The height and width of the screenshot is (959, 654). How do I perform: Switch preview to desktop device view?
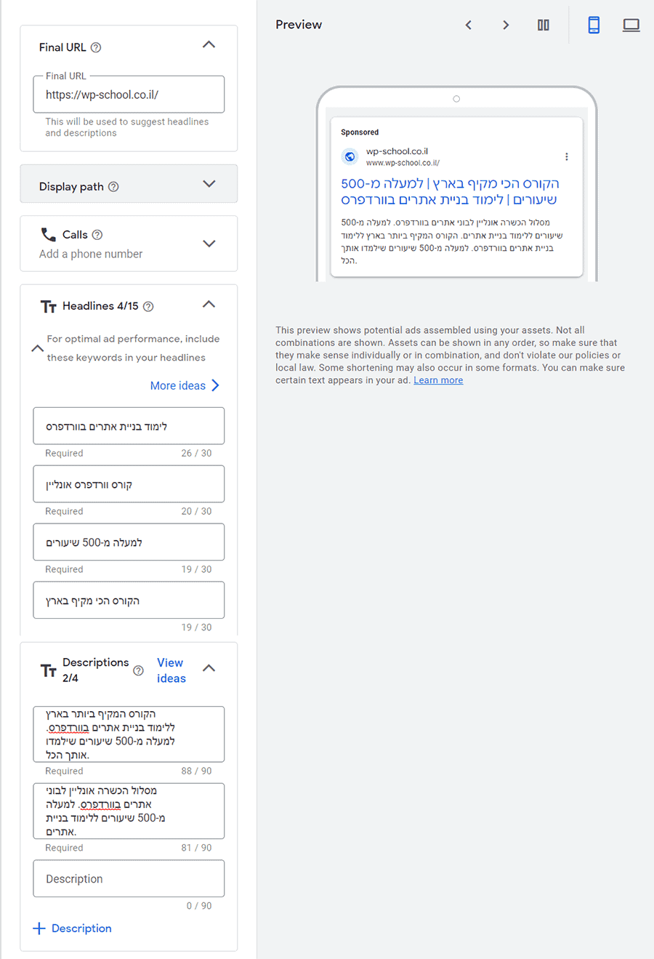point(631,25)
